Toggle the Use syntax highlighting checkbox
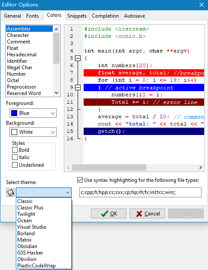This screenshot has width=208, height=270. (80, 180)
